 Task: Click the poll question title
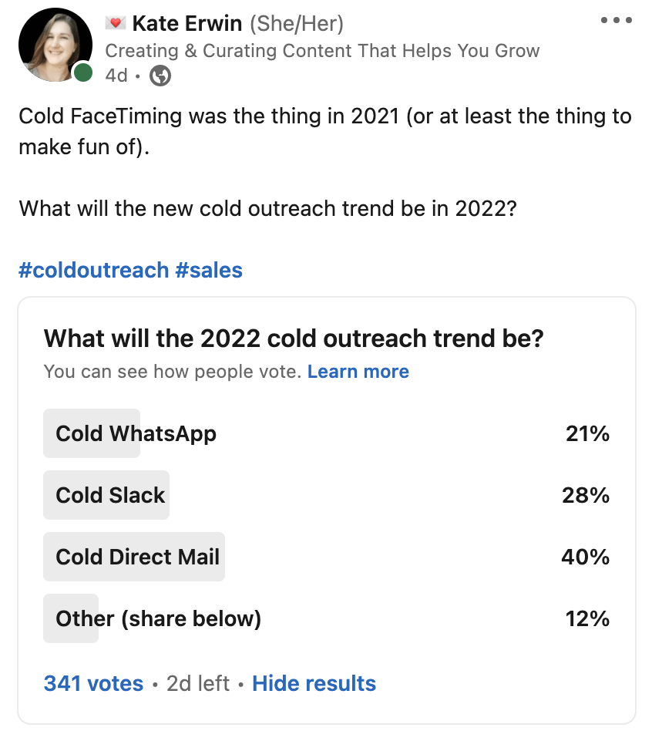tap(294, 339)
